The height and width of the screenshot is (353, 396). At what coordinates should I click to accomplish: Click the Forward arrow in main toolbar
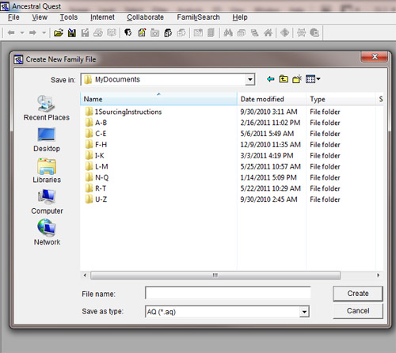coord(32,32)
